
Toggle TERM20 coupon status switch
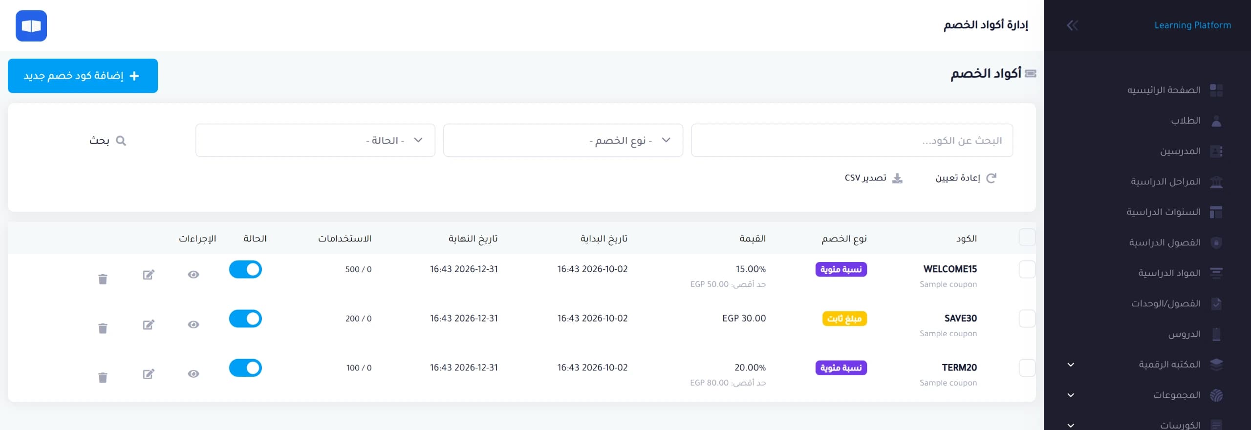click(245, 368)
